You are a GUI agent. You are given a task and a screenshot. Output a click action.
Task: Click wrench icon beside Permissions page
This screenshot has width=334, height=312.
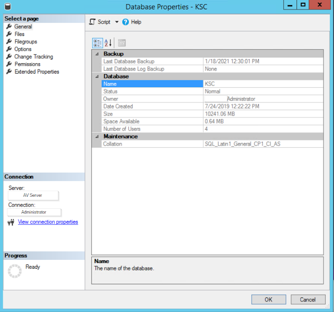point(9,64)
